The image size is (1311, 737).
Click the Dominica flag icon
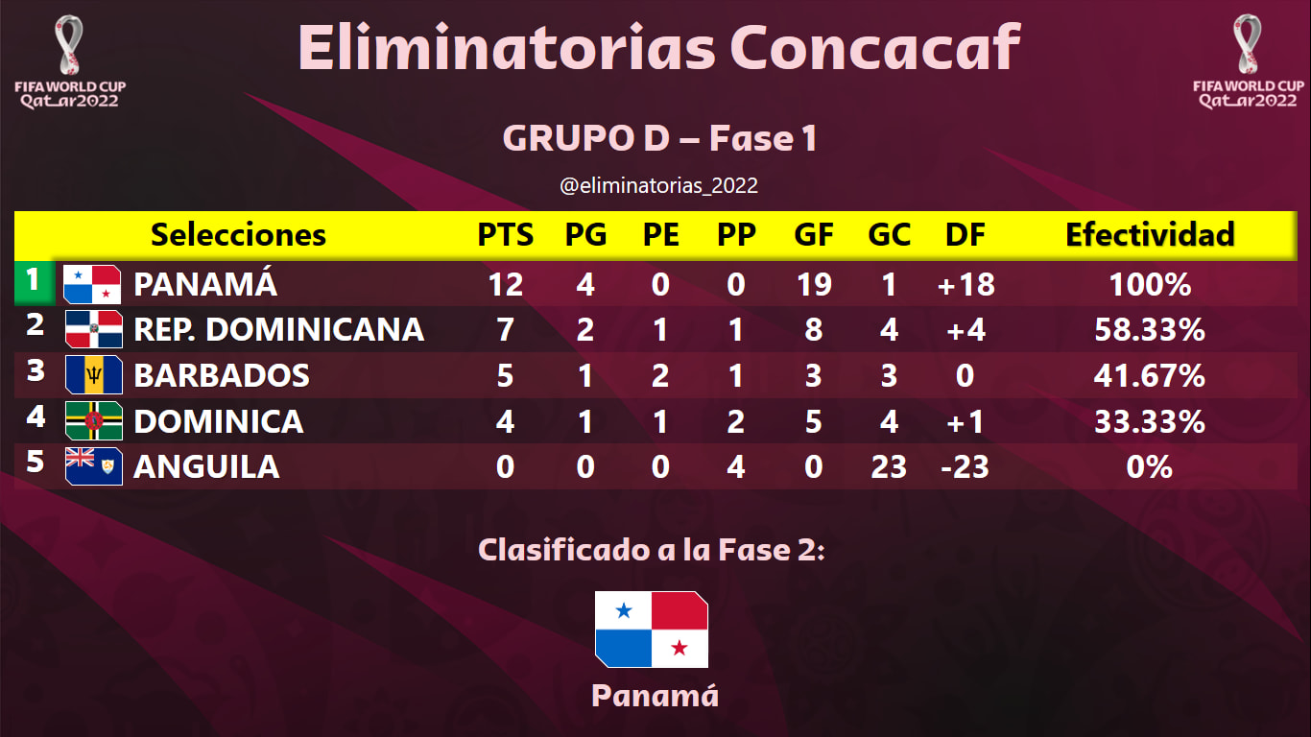[x=93, y=421]
